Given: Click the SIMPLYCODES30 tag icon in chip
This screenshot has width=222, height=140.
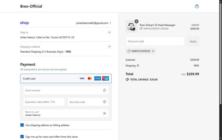Looking at the screenshot, I should 129,51.
